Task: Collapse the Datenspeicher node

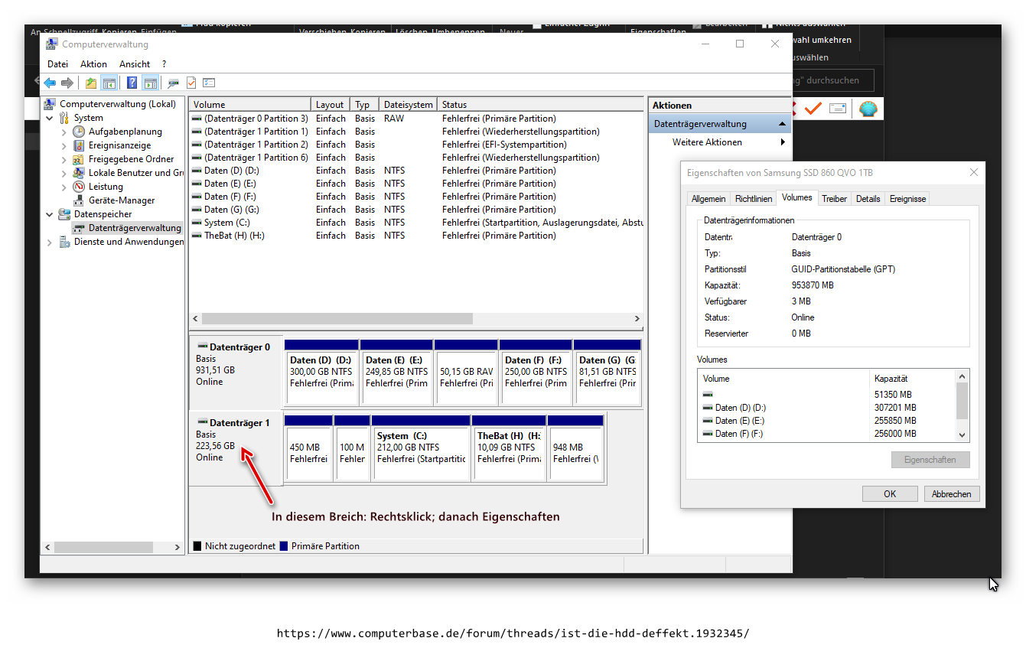Action: coord(50,214)
